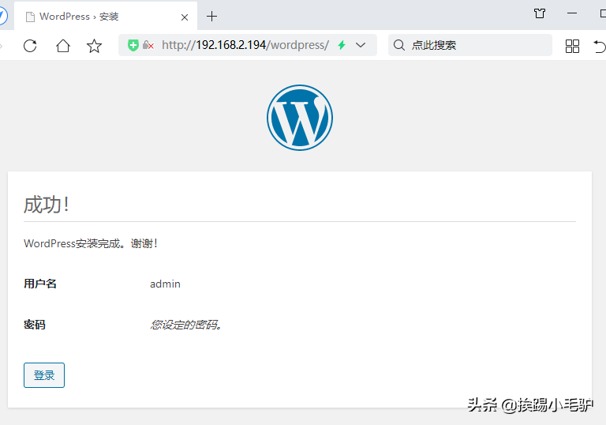This screenshot has height=425, width=606.
Task: Bookmark page with star icon
Action: pyautogui.click(x=94, y=46)
